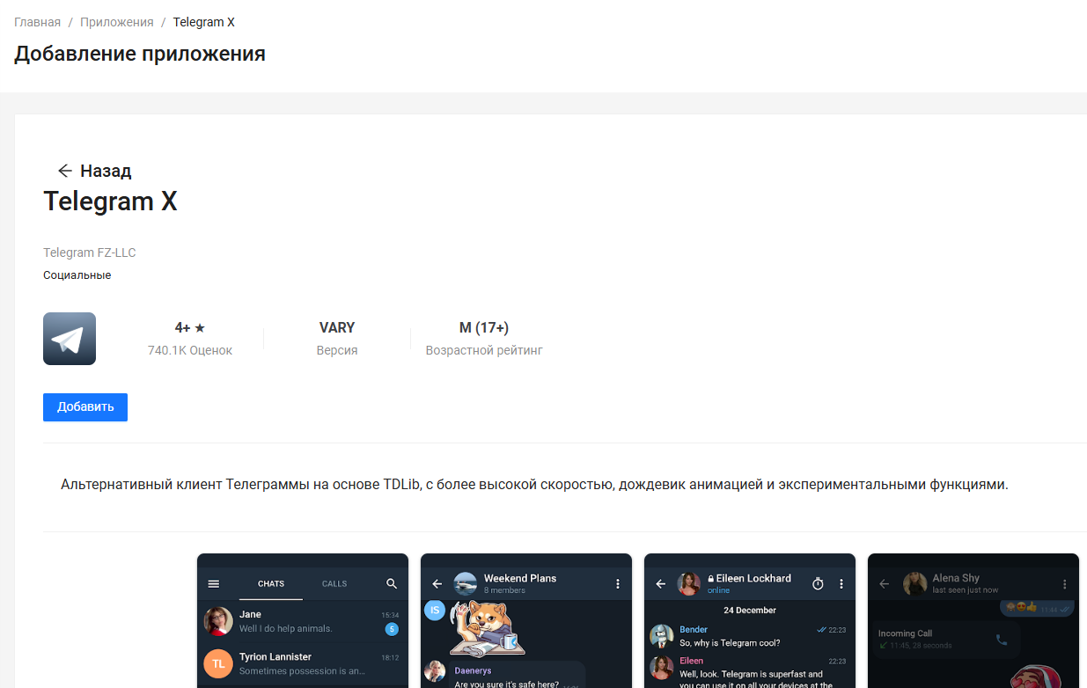This screenshot has height=688, width=1087.
Task: Click the Telegram FZ-LLC developer name
Action: pos(90,253)
